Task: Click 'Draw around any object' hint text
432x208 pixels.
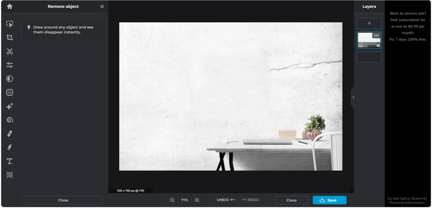Action: click(63, 30)
